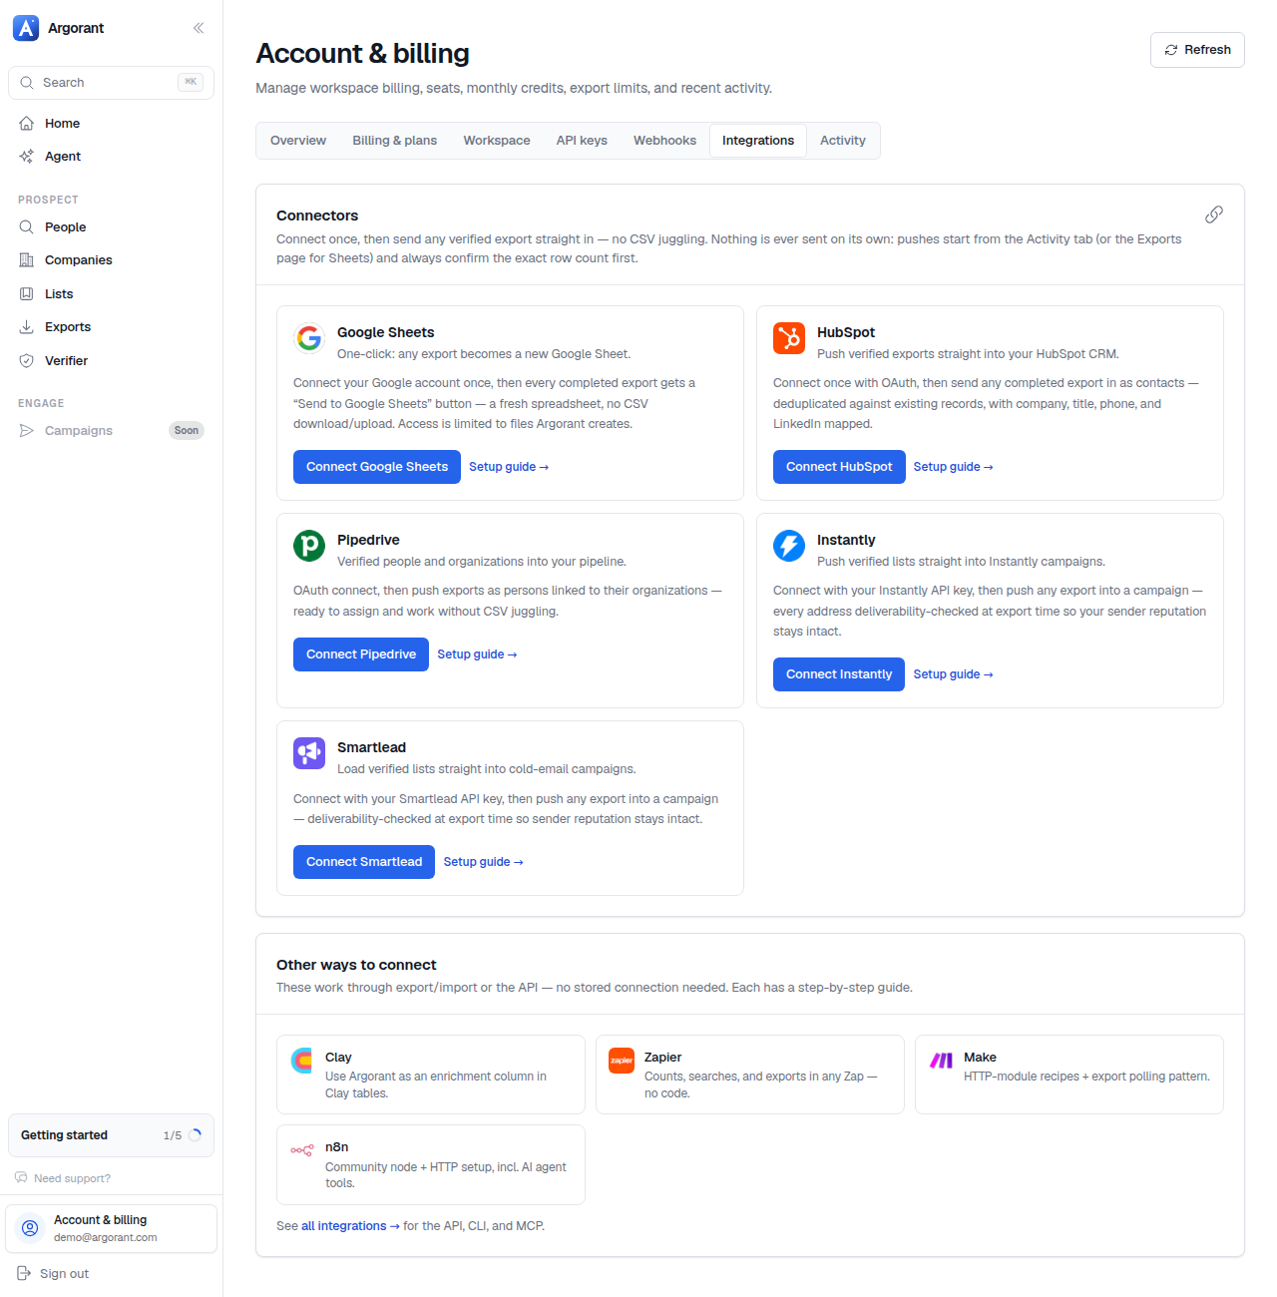Click the Connectors section heading

pos(317,216)
